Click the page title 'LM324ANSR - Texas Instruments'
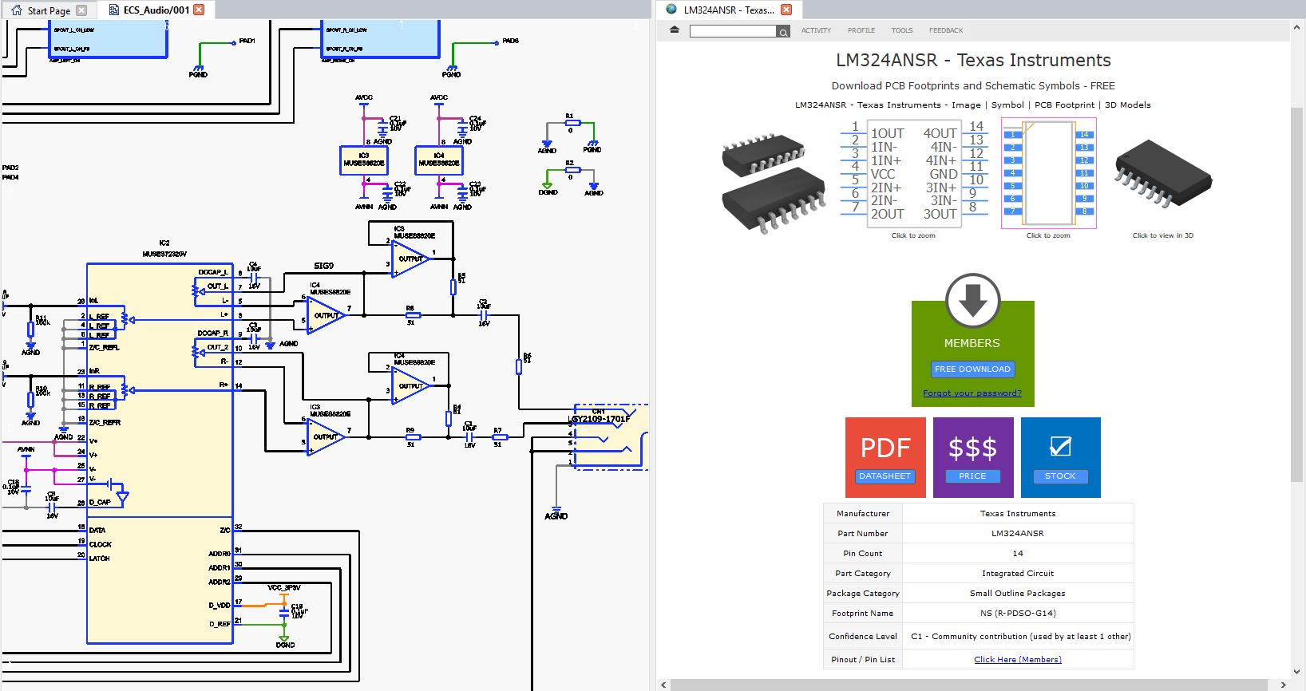 tap(973, 60)
